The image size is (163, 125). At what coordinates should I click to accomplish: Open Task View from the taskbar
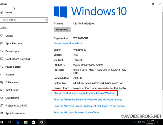tap(10, 122)
